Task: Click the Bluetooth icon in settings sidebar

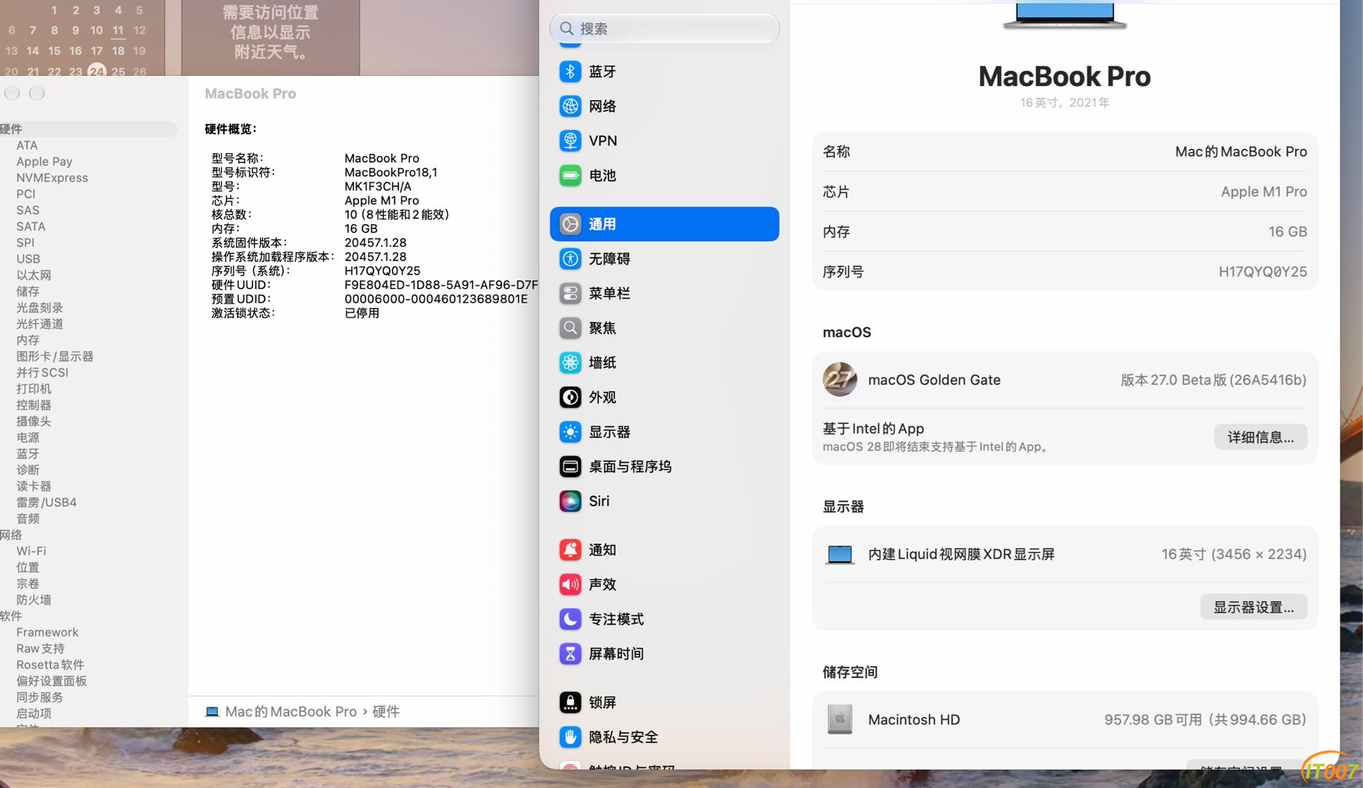Action: pos(570,72)
